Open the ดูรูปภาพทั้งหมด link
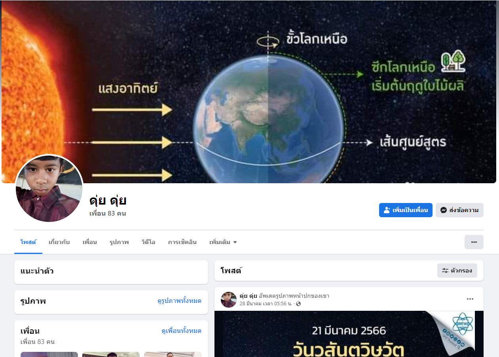The width and height of the screenshot is (499, 357). pyautogui.click(x=179, y=301)
